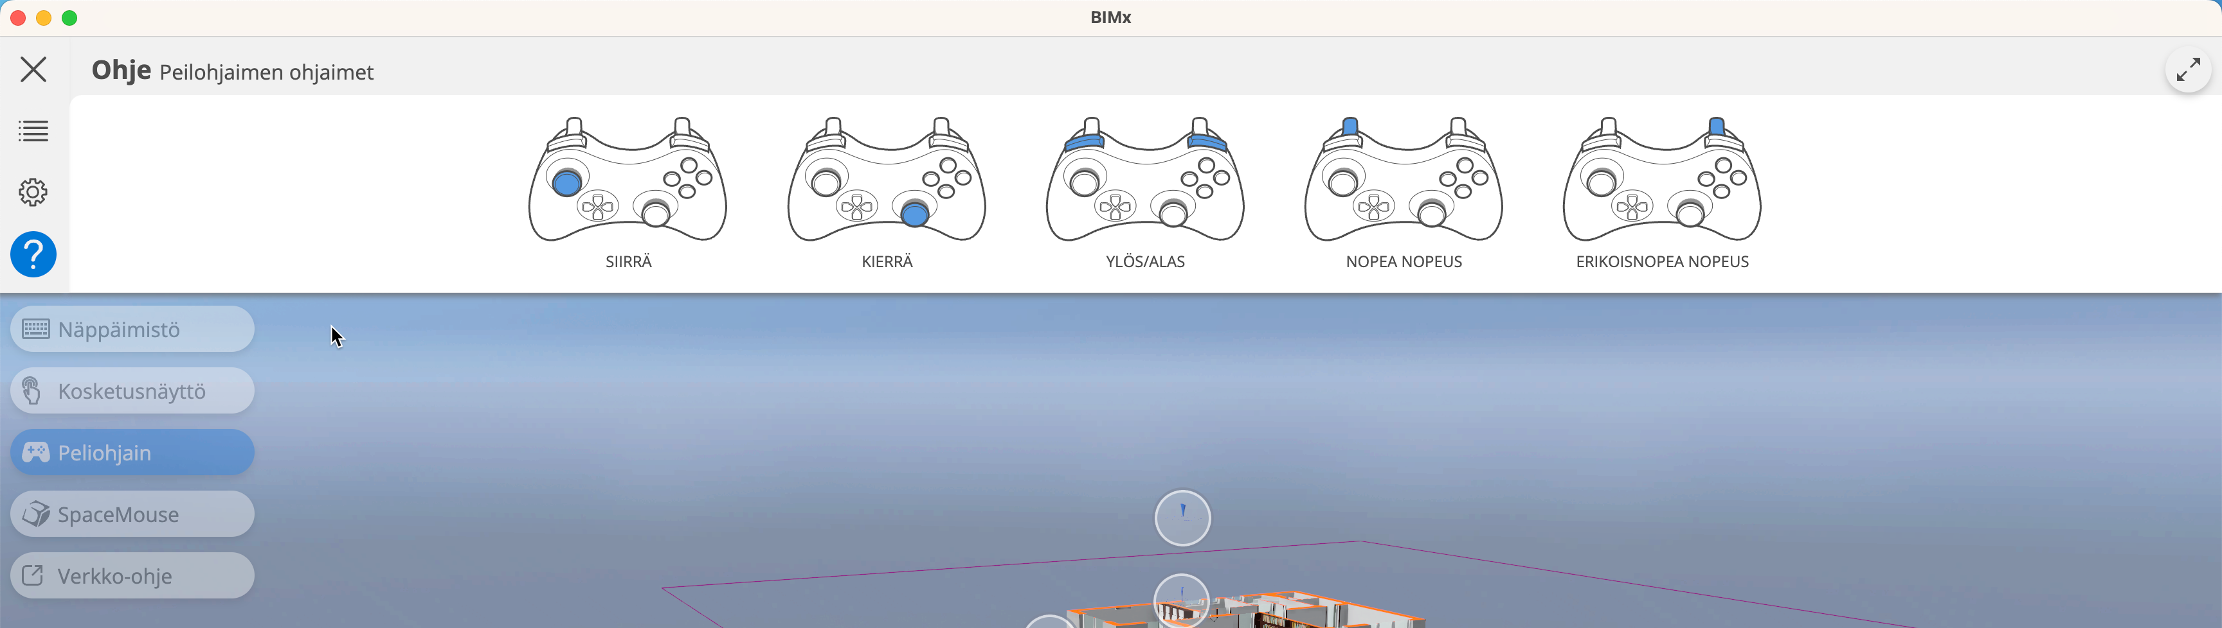Open Verkko-ohje online help link
Screen dimensions: 2222x628
[132, 575]
